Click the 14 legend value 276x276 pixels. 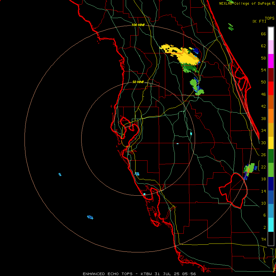[263, 191]
